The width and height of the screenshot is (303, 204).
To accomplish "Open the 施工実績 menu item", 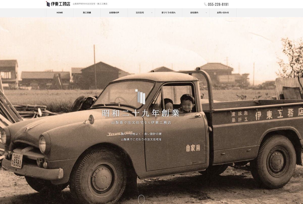I will (x=87, y=13).
